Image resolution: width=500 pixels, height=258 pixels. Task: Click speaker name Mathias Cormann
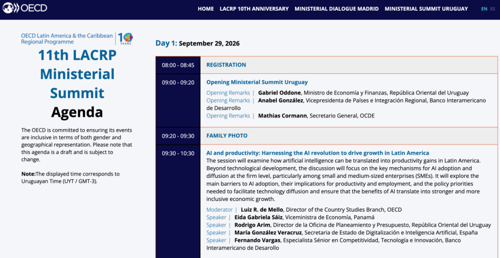(282, 116)
